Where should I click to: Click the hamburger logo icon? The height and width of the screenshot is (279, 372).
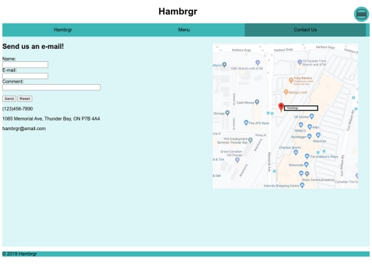tap(362, 14)
